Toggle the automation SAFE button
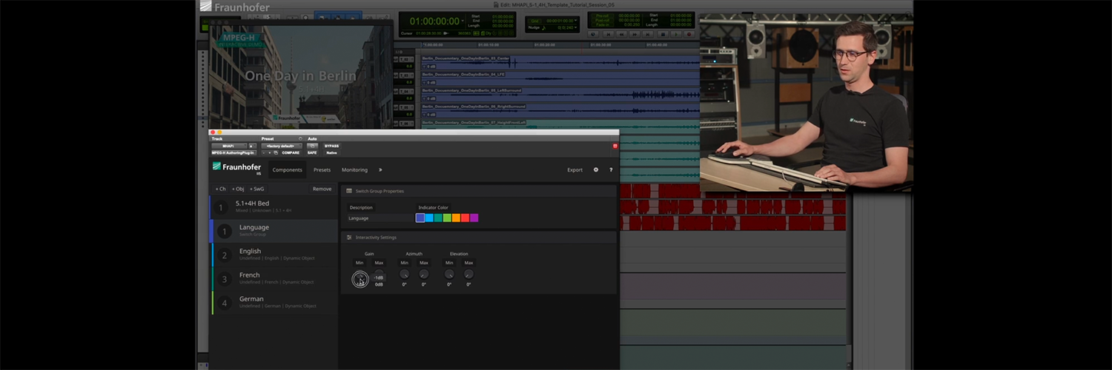The width and height of the screenshot is (1112, 370). 312,152
